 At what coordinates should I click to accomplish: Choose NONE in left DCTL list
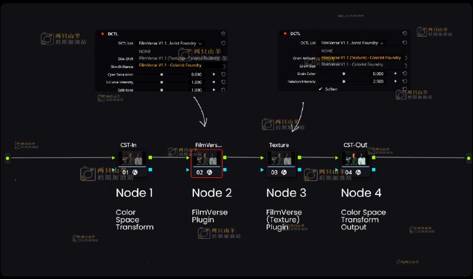click(145, 51)
